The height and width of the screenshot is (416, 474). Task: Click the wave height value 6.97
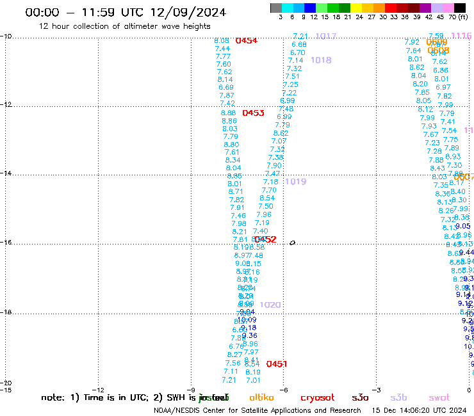coord(443,87)
